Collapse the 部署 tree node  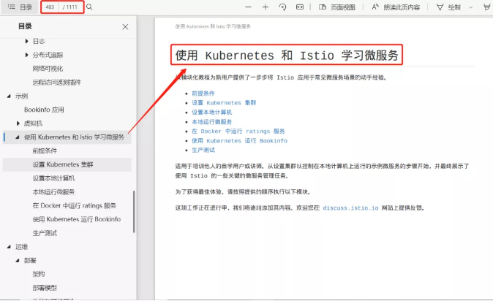pyautogui.click(x=18, y=261)
